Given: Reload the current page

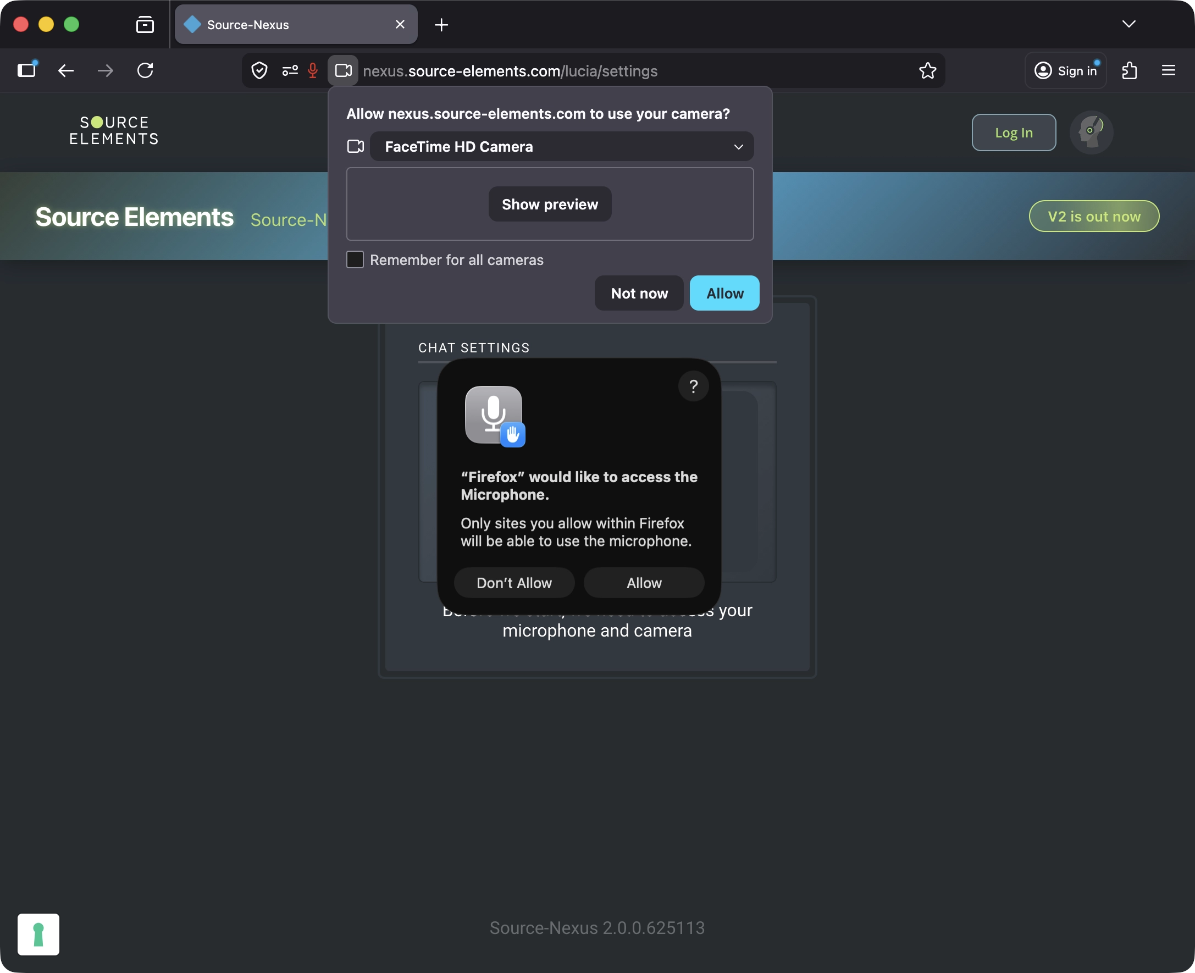Looking at the screenshot, I should click(x=145, y=70).
